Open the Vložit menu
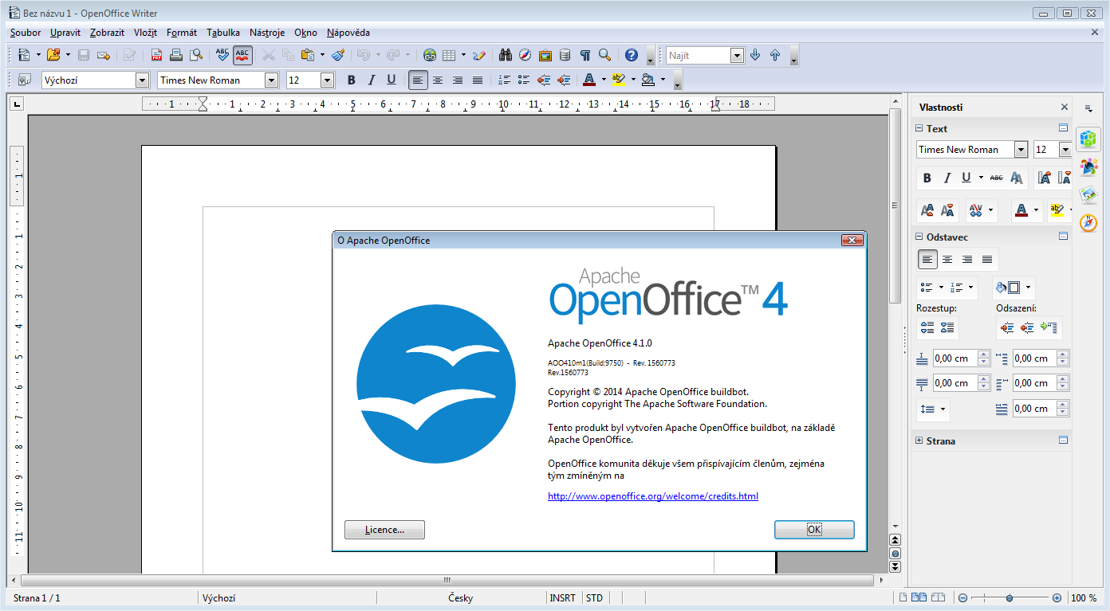 point(145,33)
